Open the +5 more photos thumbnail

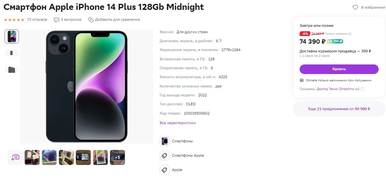point(117,157)
